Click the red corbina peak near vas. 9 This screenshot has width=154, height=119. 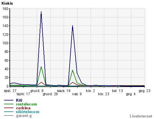click(73, 82)
